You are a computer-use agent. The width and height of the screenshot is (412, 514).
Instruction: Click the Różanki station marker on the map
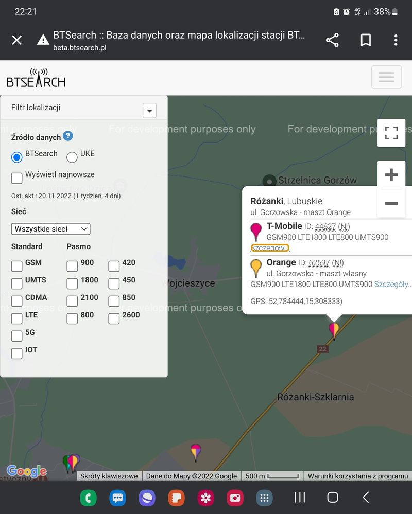tap(334, 328)
